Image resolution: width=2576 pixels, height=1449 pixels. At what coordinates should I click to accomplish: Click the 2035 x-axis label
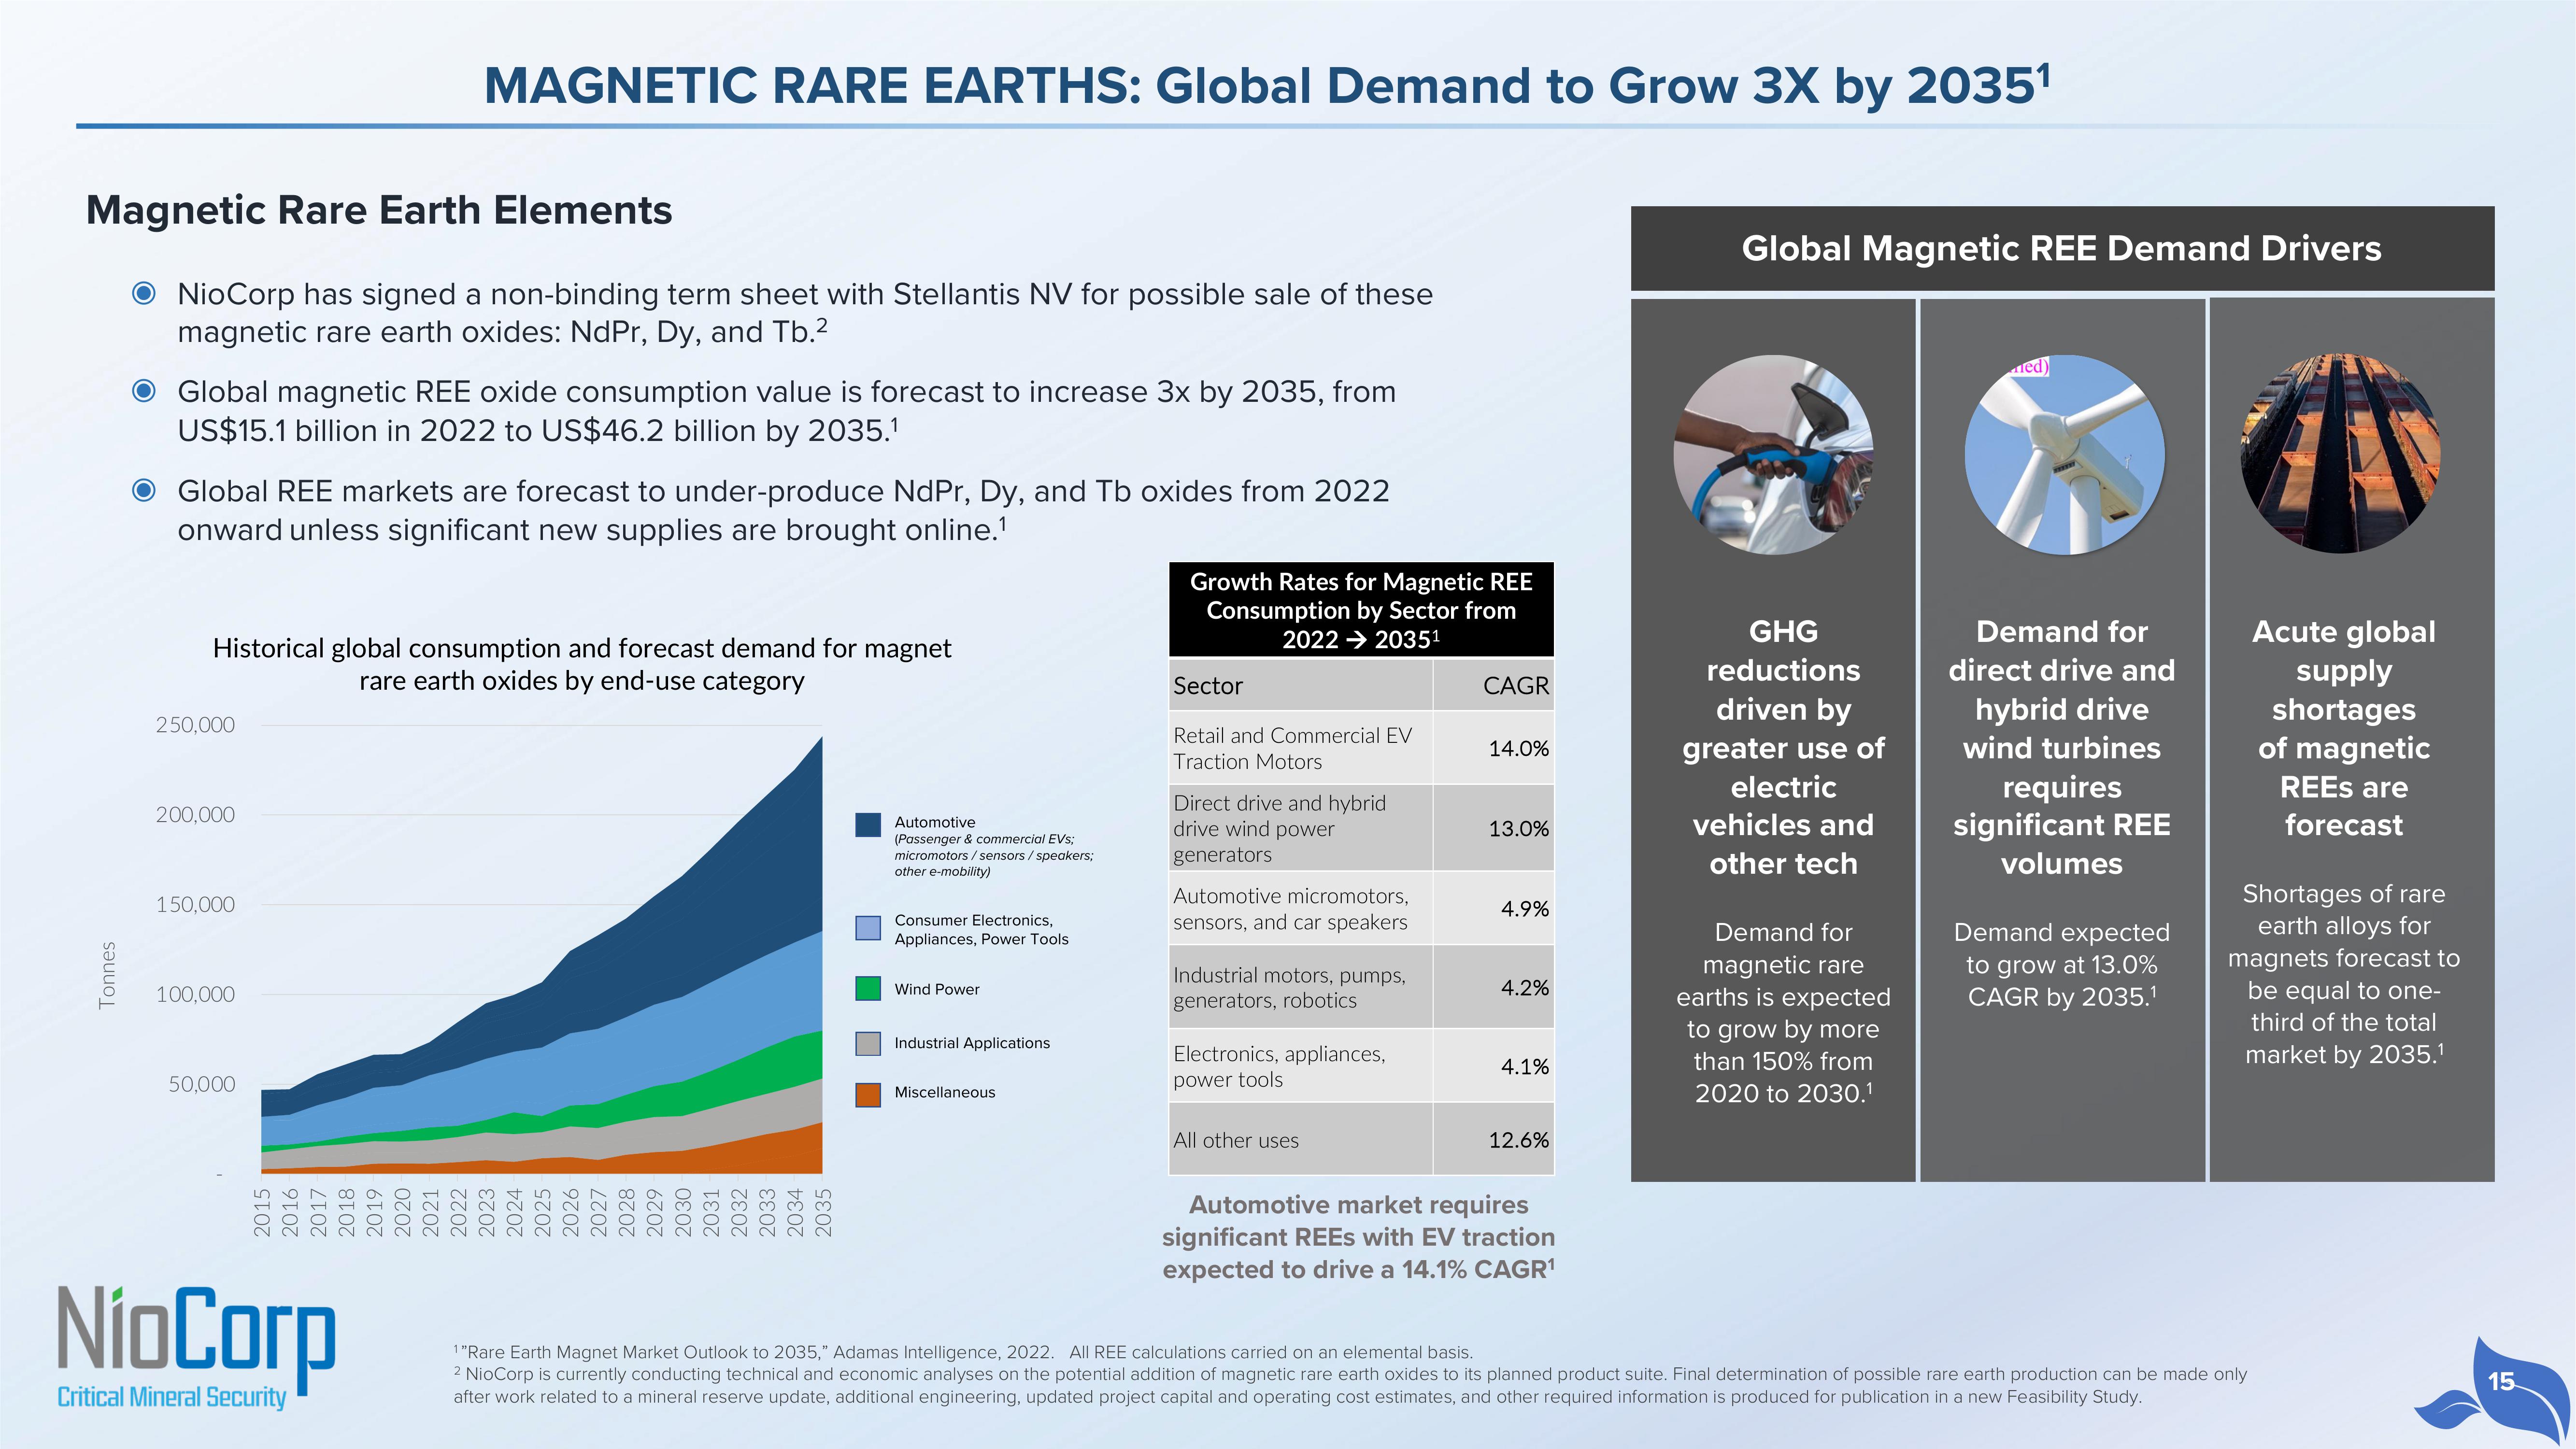(x=823, y=1212)
